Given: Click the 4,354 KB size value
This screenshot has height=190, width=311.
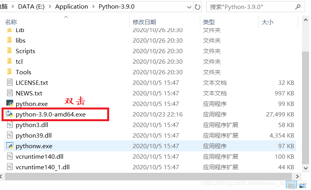Looking at the screenshot, I should (282, 135).
